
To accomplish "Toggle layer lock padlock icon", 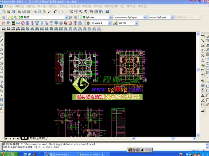I will point(19,17).
